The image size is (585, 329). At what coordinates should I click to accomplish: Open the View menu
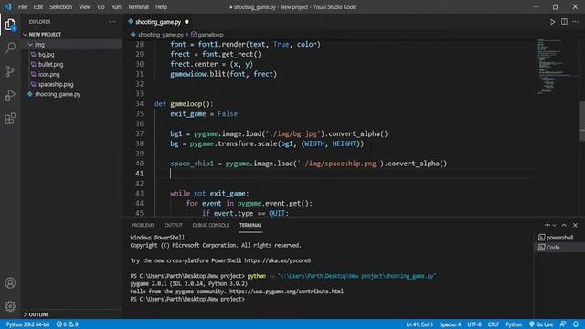tap(85, 7)
